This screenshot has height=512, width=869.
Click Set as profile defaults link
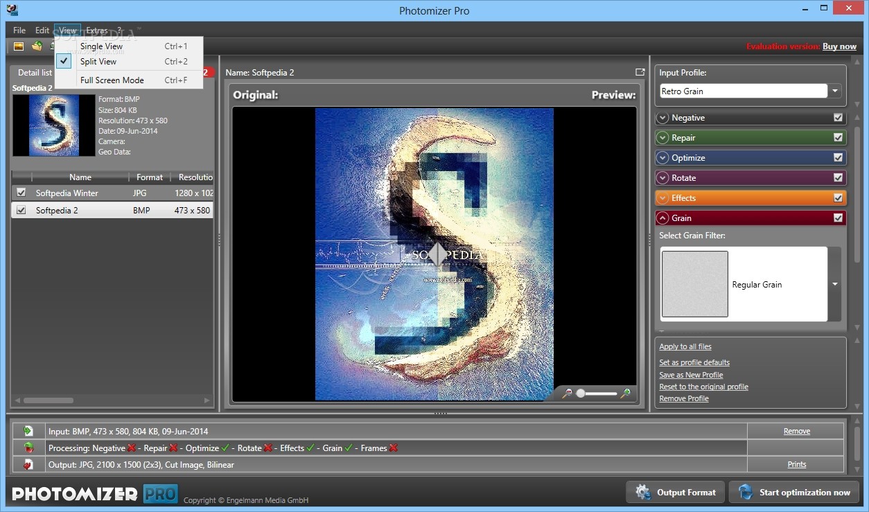click(694, 362)
